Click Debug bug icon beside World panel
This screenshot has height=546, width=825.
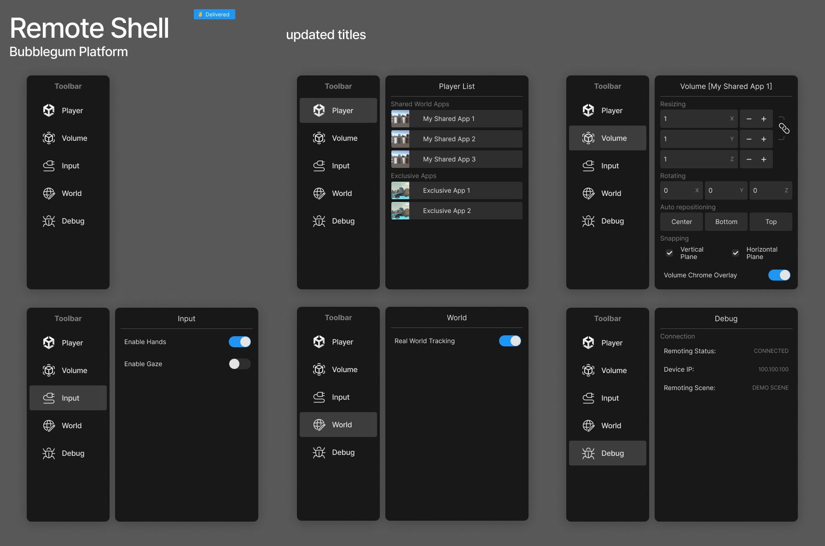(x=319, y=452)
